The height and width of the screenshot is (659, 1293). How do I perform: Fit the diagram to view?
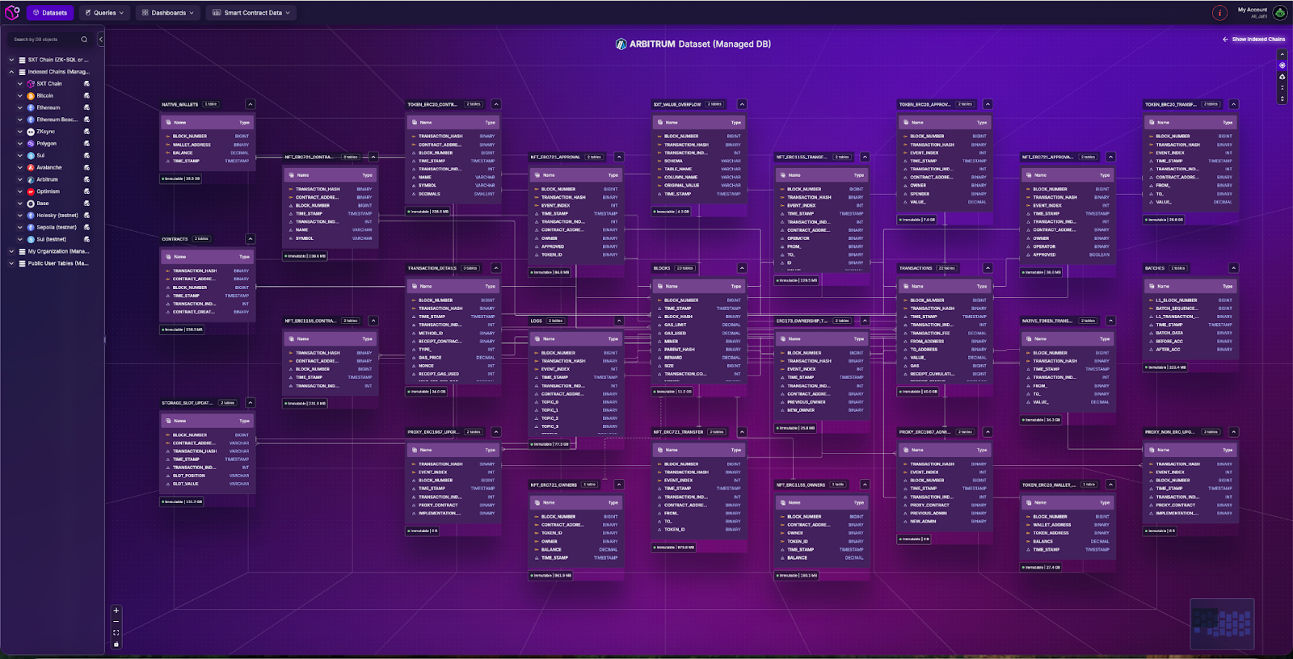pyautogui.click(x=116, y=632)
